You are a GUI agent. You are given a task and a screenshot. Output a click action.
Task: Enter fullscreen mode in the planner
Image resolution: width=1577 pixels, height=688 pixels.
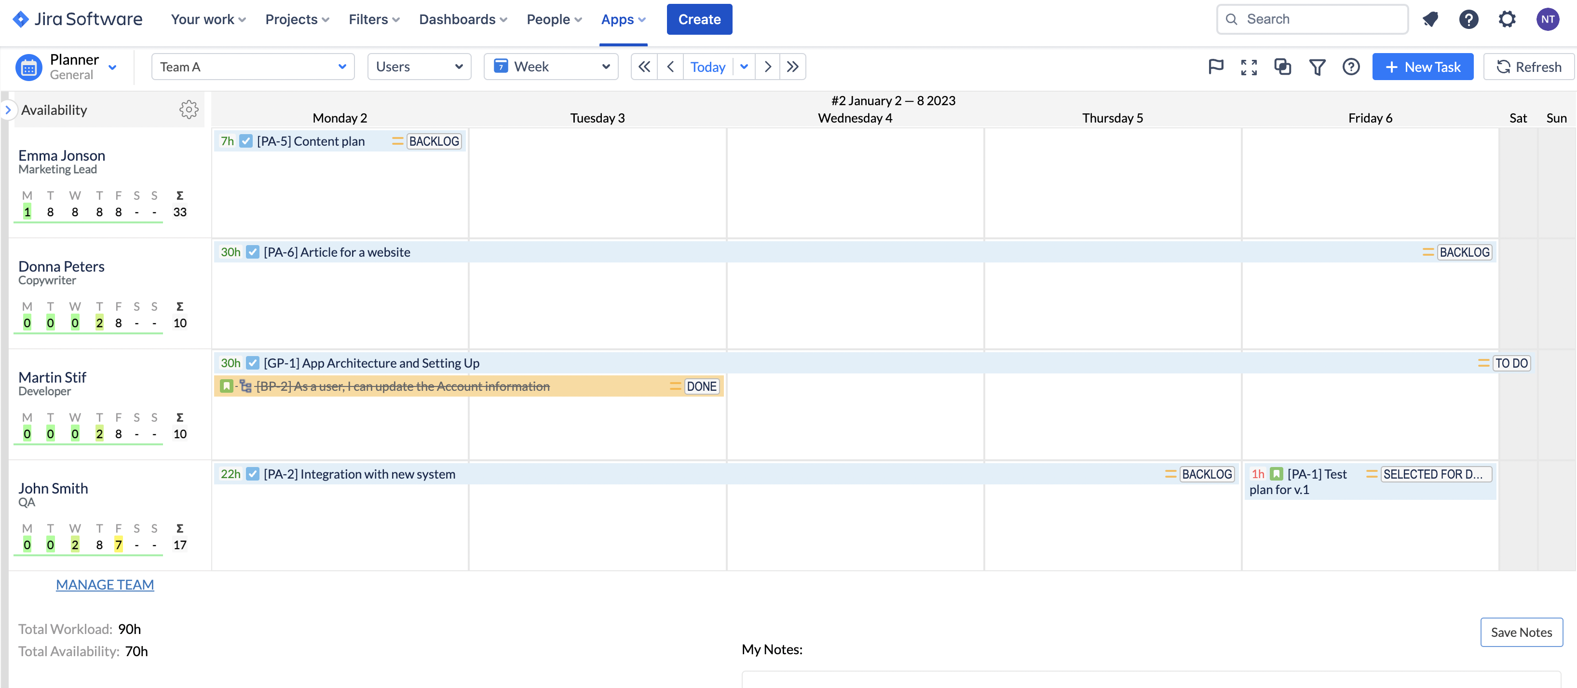1249,67
